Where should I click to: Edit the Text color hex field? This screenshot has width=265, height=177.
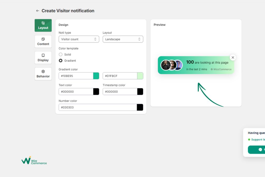click(x=76, y=91)
